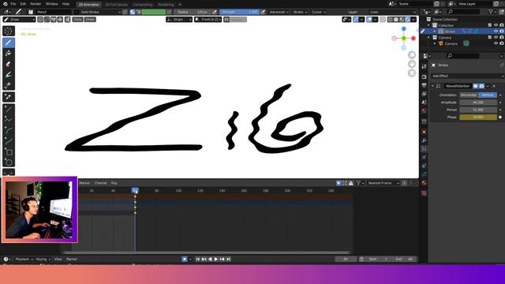Hide the Camera object with eye icon

(496, 43)
